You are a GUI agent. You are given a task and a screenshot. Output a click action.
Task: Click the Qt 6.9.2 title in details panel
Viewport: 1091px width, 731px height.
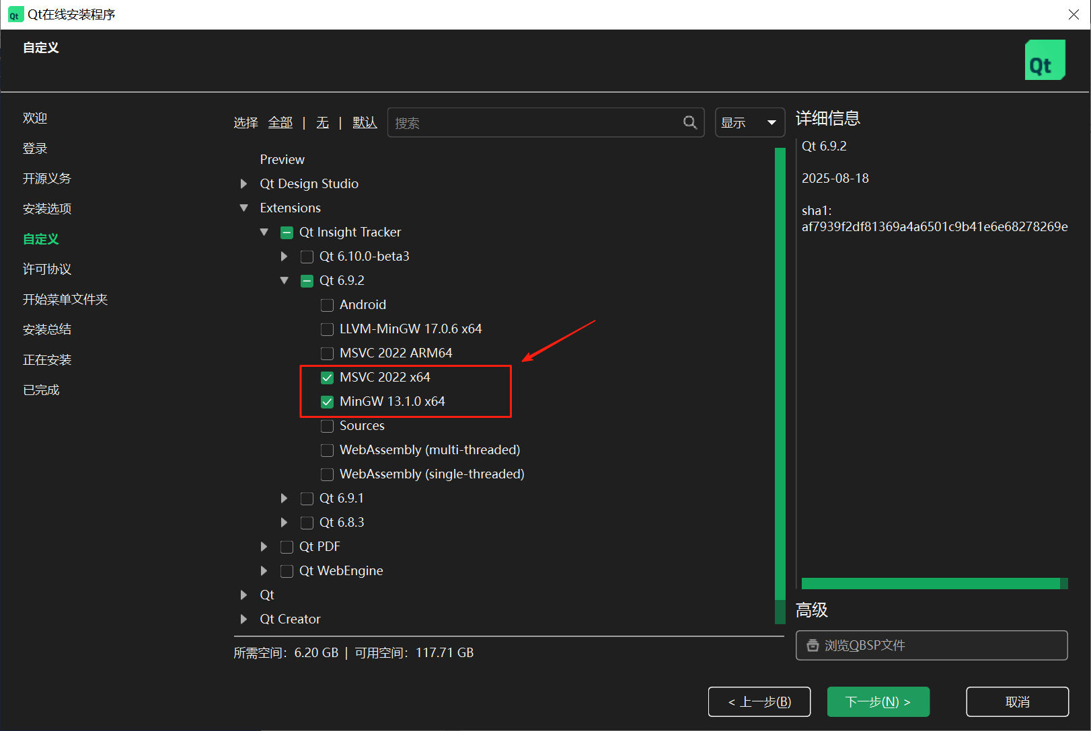(x=824, y=146)
